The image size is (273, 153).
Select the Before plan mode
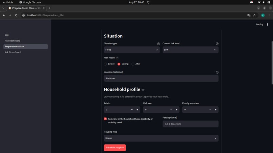(109, 64)
